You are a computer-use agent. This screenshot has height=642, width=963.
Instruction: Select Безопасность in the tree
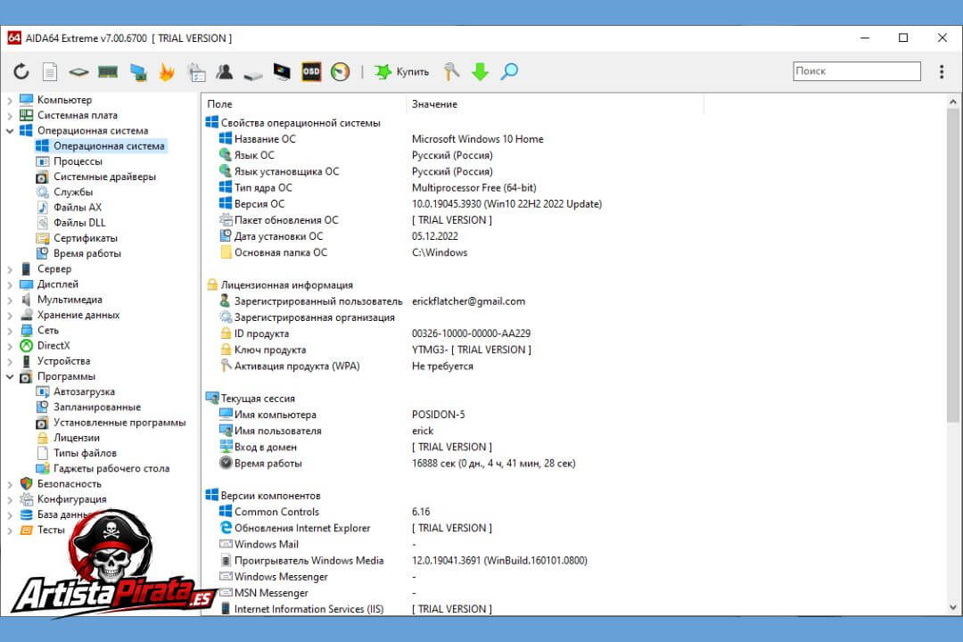tap(69, 484)
